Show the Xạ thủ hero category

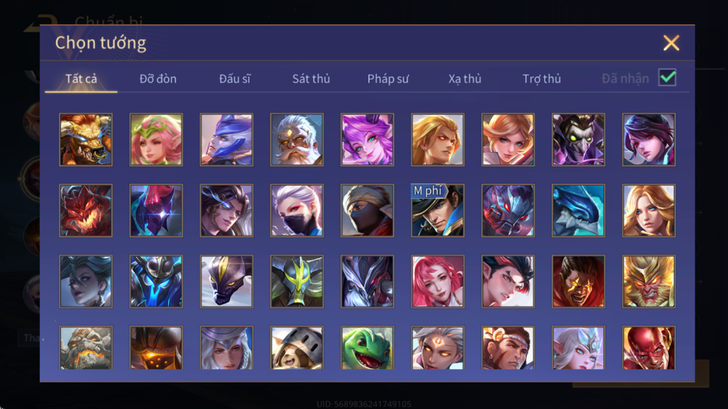465,79
